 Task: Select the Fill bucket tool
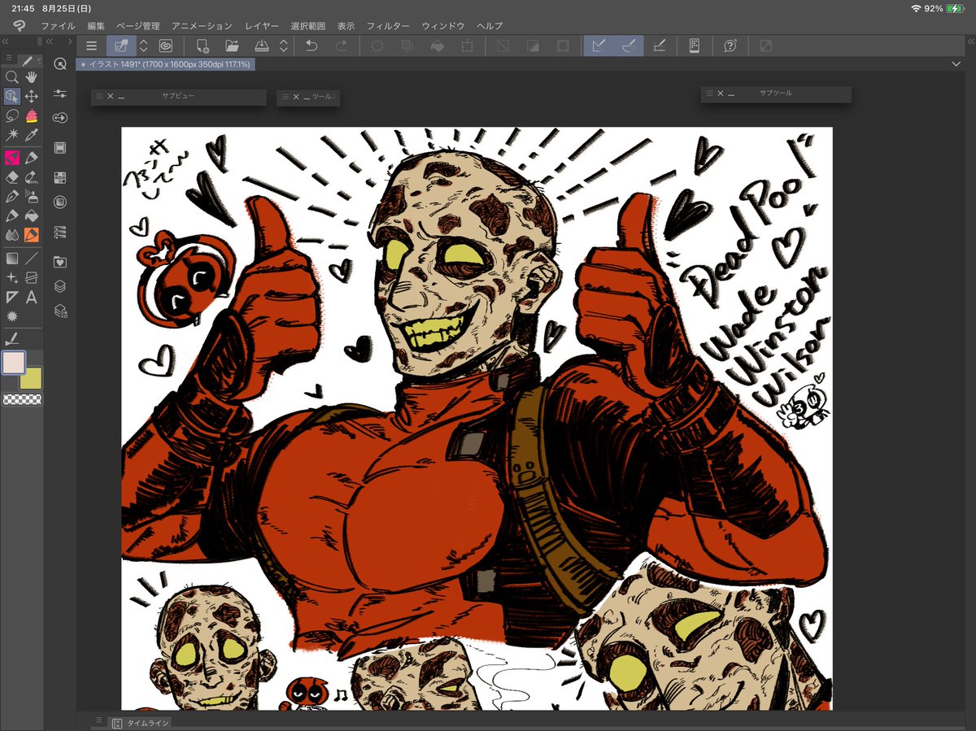pos(32,215)
